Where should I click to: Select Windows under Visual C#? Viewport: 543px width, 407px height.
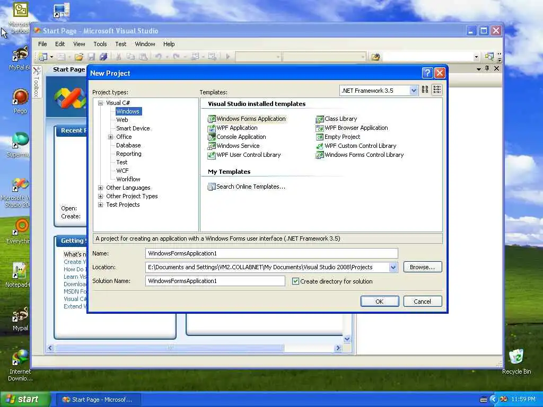[128, 111]
